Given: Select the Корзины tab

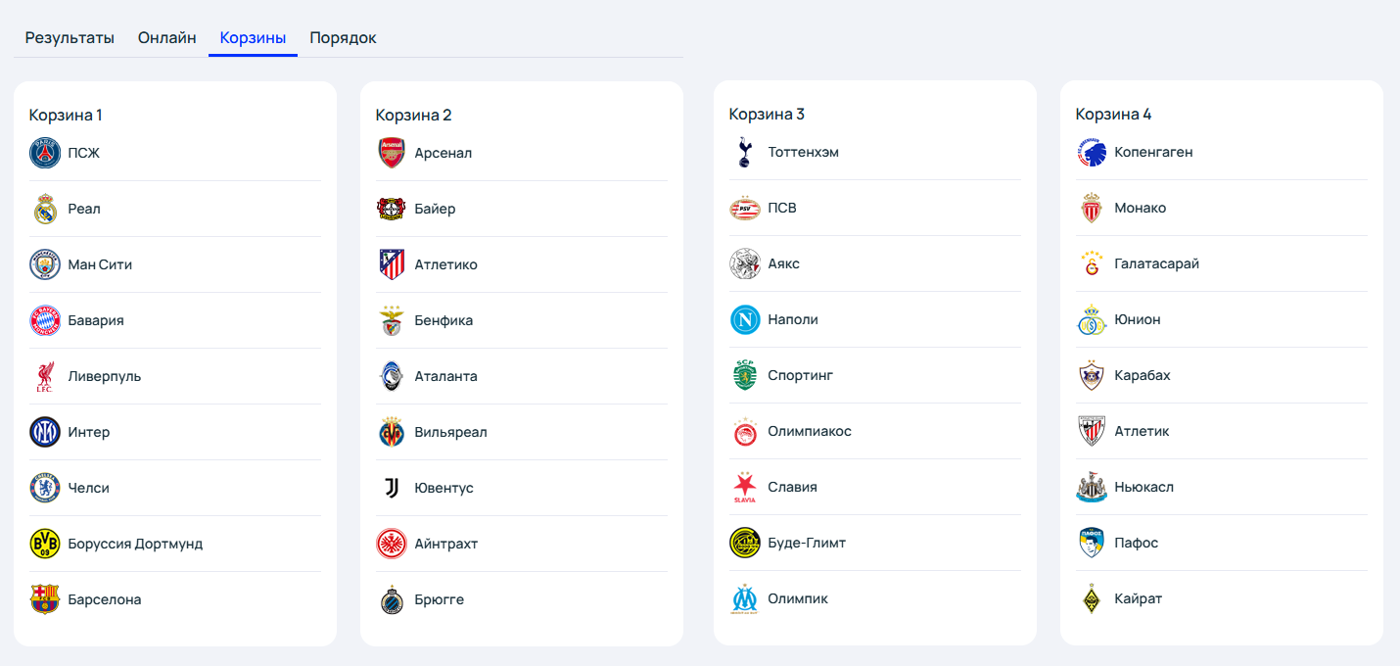Looking at the screenshot, I should click(253, 38).
